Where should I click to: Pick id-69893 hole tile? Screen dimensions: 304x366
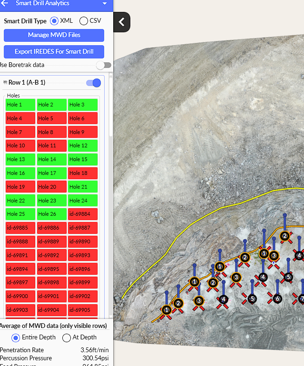(x=83, y=255)
